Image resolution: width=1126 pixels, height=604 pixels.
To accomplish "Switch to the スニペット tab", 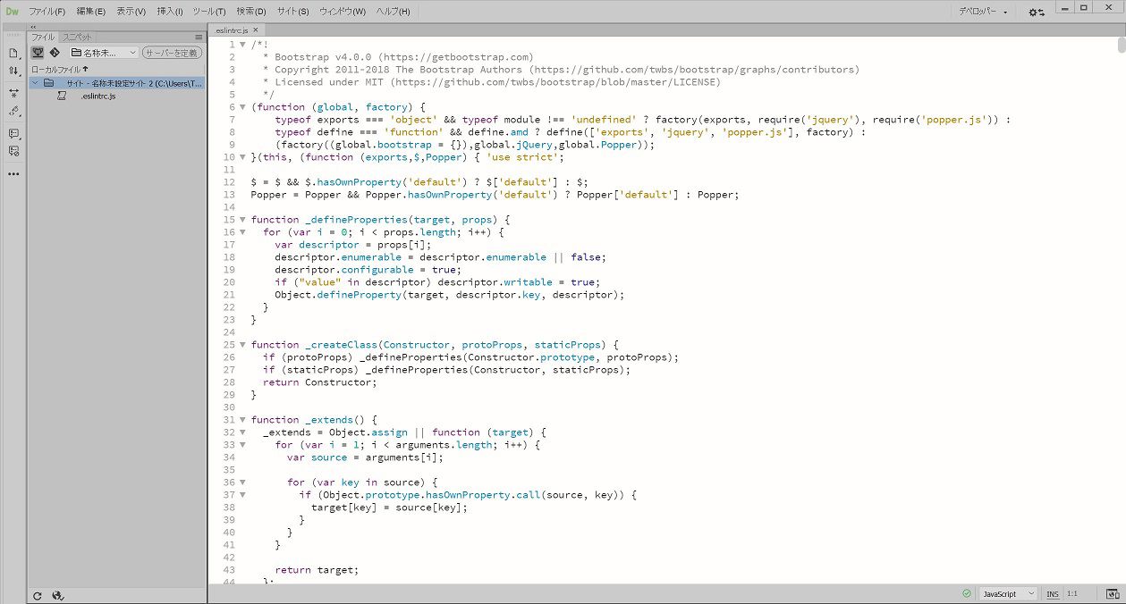I will point(78,38).
